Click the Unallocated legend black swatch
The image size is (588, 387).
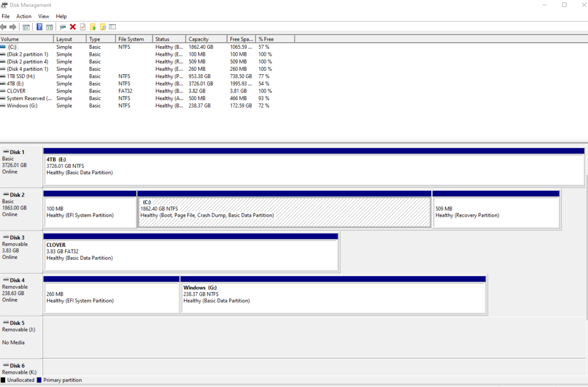click(x=3, y=380)
